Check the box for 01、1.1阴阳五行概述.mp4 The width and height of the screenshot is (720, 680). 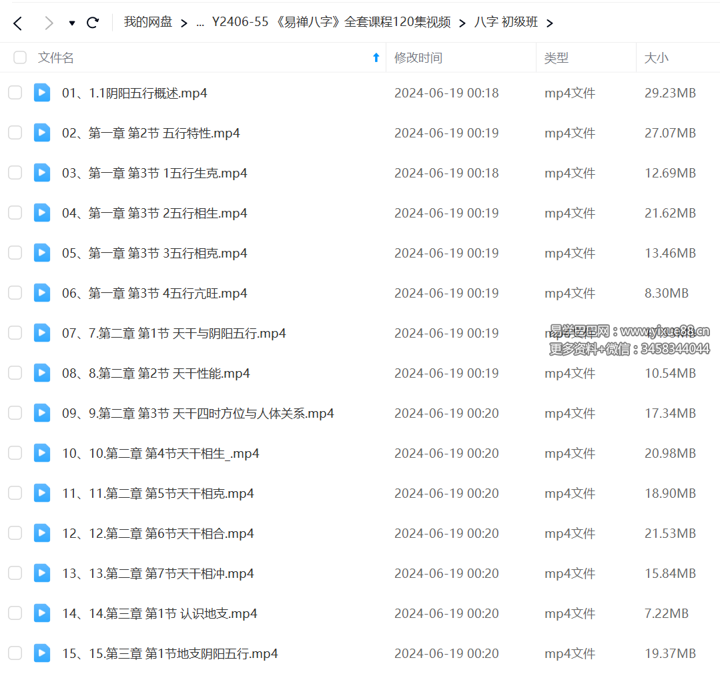pyautogui.click(x=15, y=93)
